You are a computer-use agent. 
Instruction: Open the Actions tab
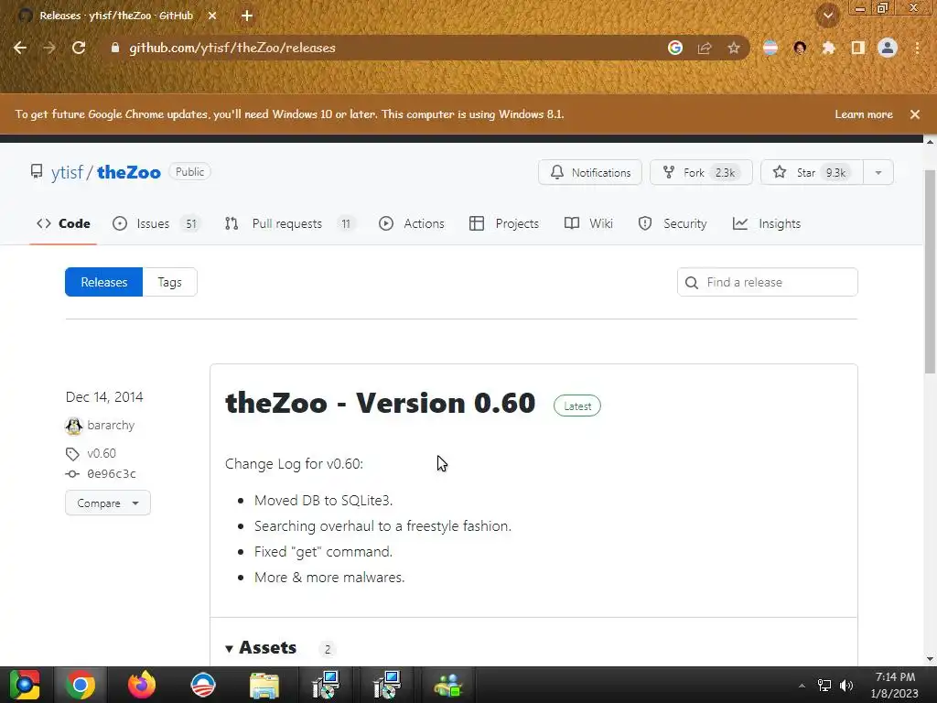(x=412, y=223)
